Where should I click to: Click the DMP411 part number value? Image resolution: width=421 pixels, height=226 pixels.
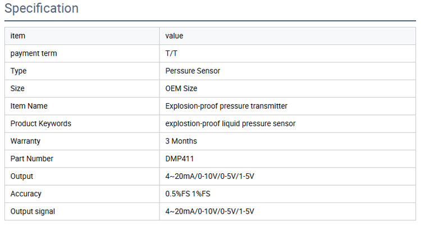coord(180,159)
